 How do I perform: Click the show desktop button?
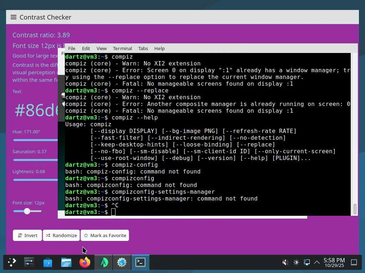pyautogui.click(x=354, y=262)
